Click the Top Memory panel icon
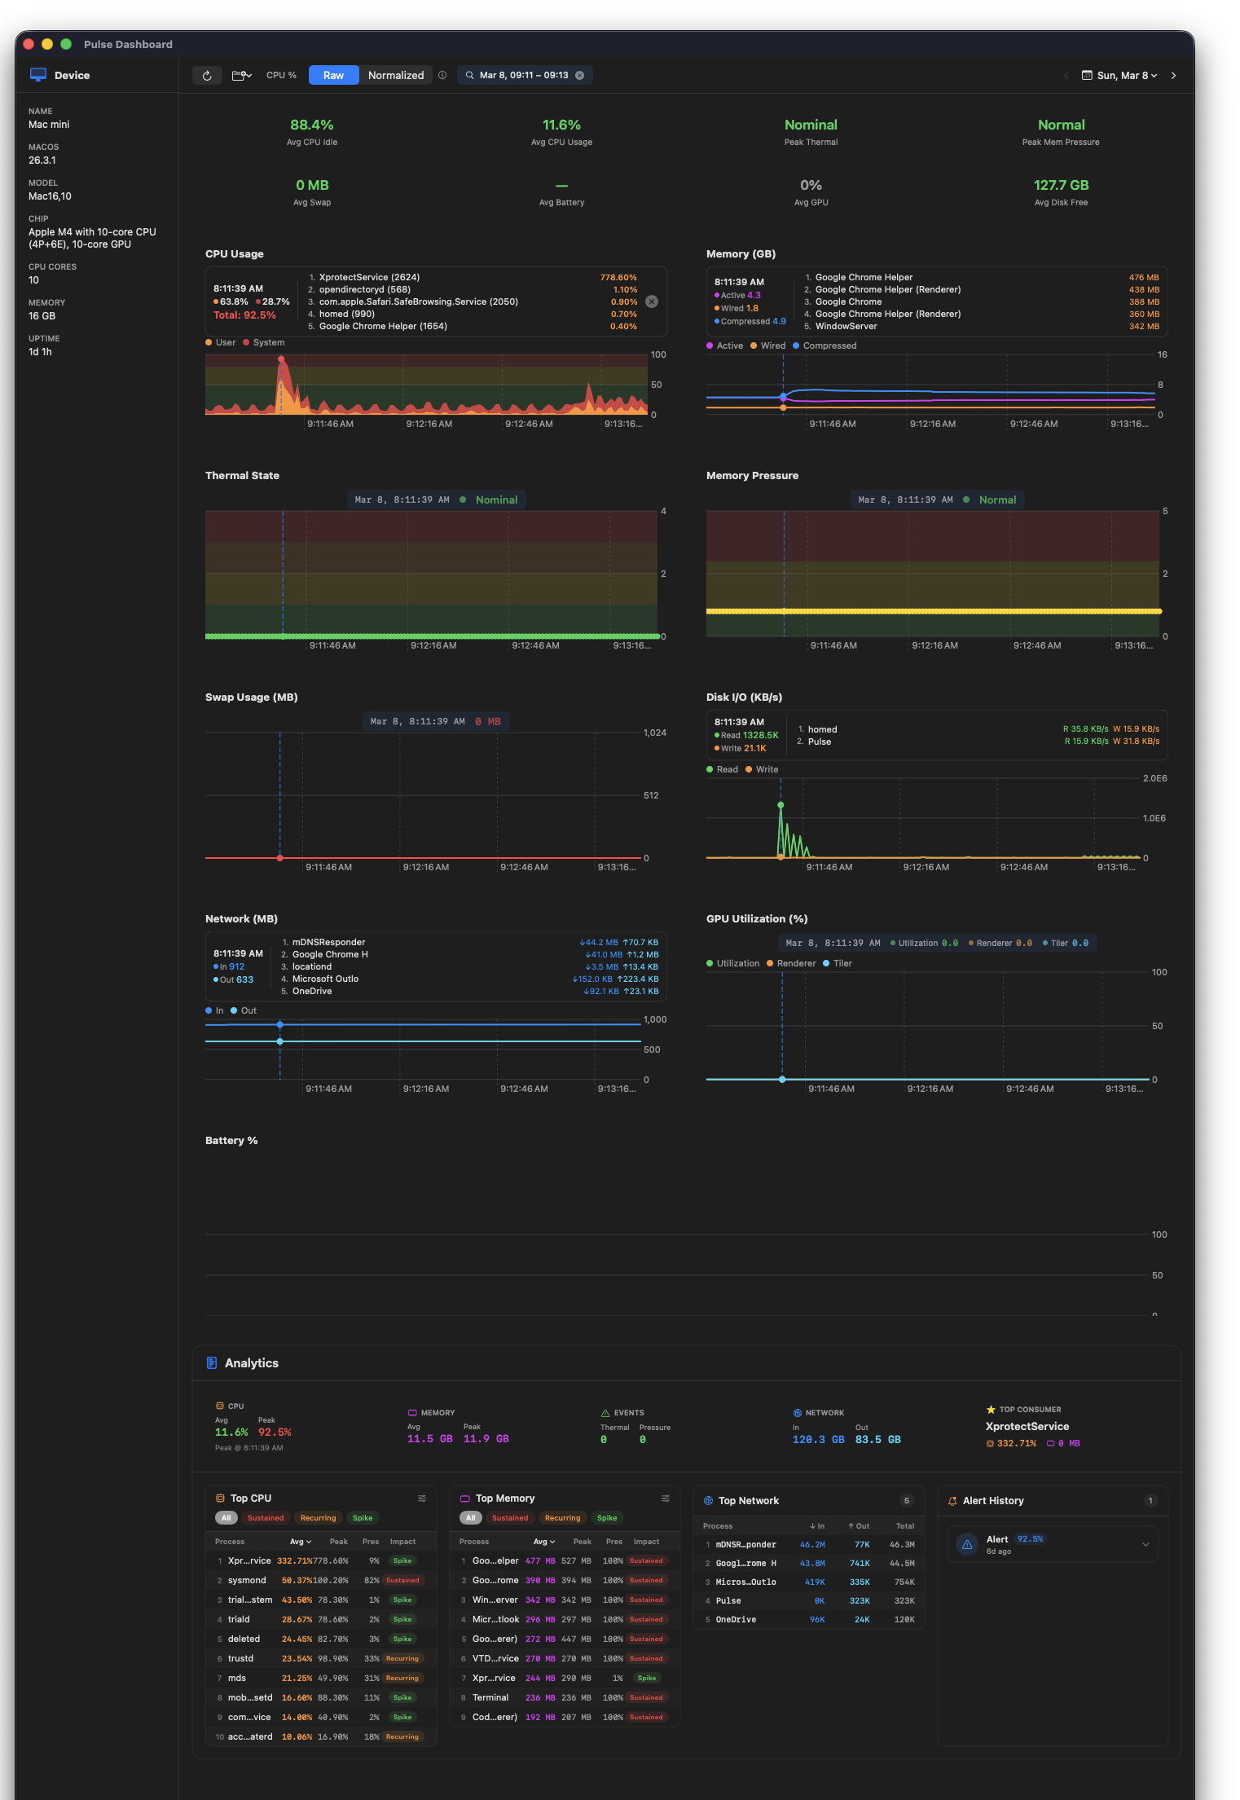The image size is (1240, 1800). [465, 1498]
